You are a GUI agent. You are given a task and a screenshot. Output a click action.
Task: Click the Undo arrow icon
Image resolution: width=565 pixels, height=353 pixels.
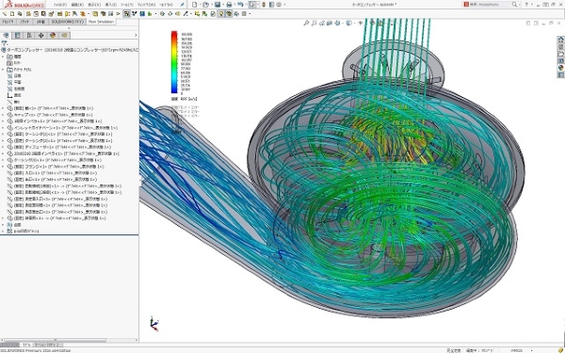coord(240,5)
